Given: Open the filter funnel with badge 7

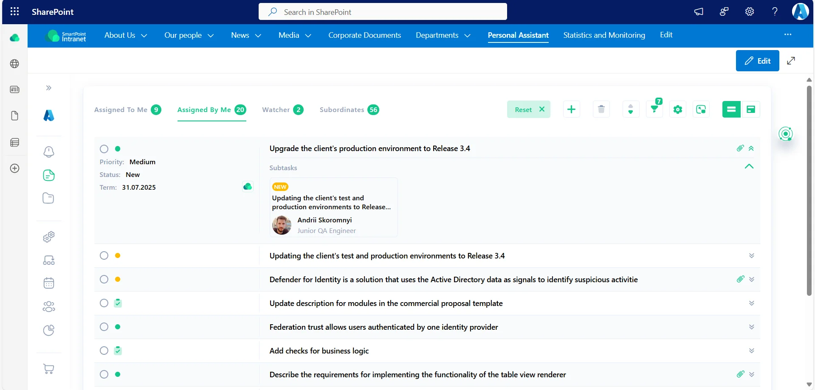Looking at the screenshot, I should tap(654, 109).
